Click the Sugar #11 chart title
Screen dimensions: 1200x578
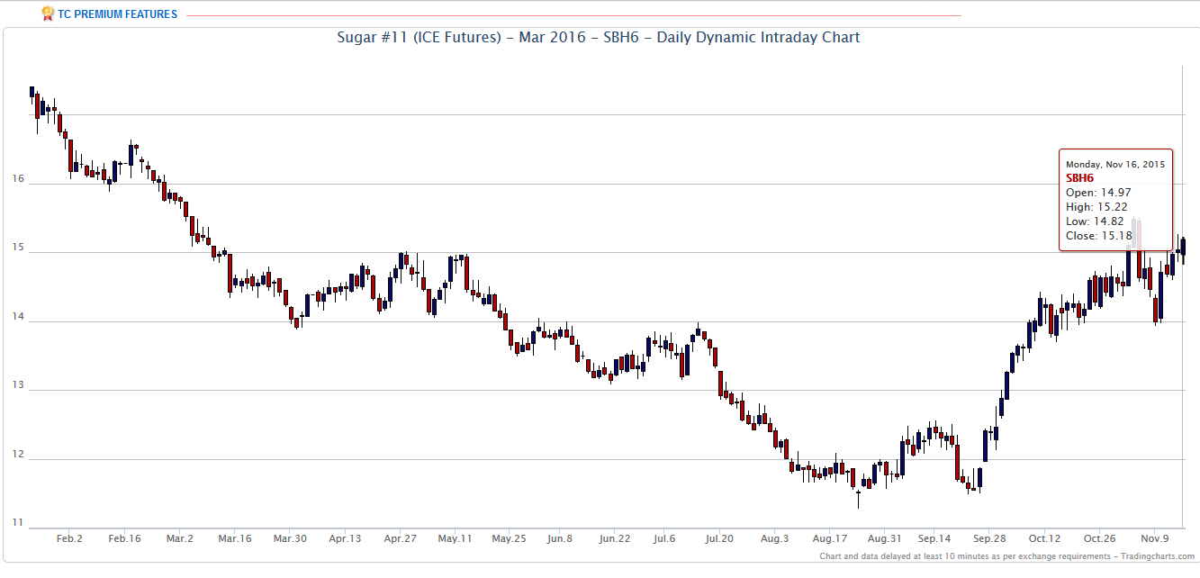tap(599, 38)
